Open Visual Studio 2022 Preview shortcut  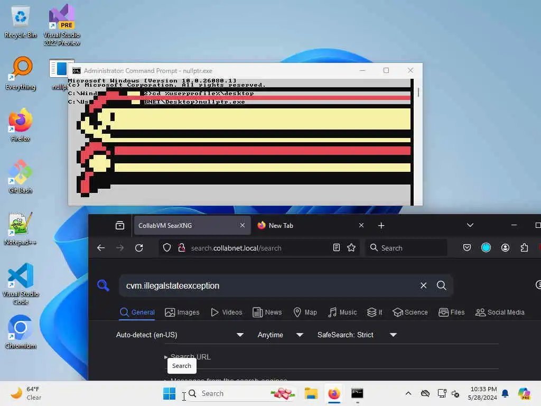point(62,25)
